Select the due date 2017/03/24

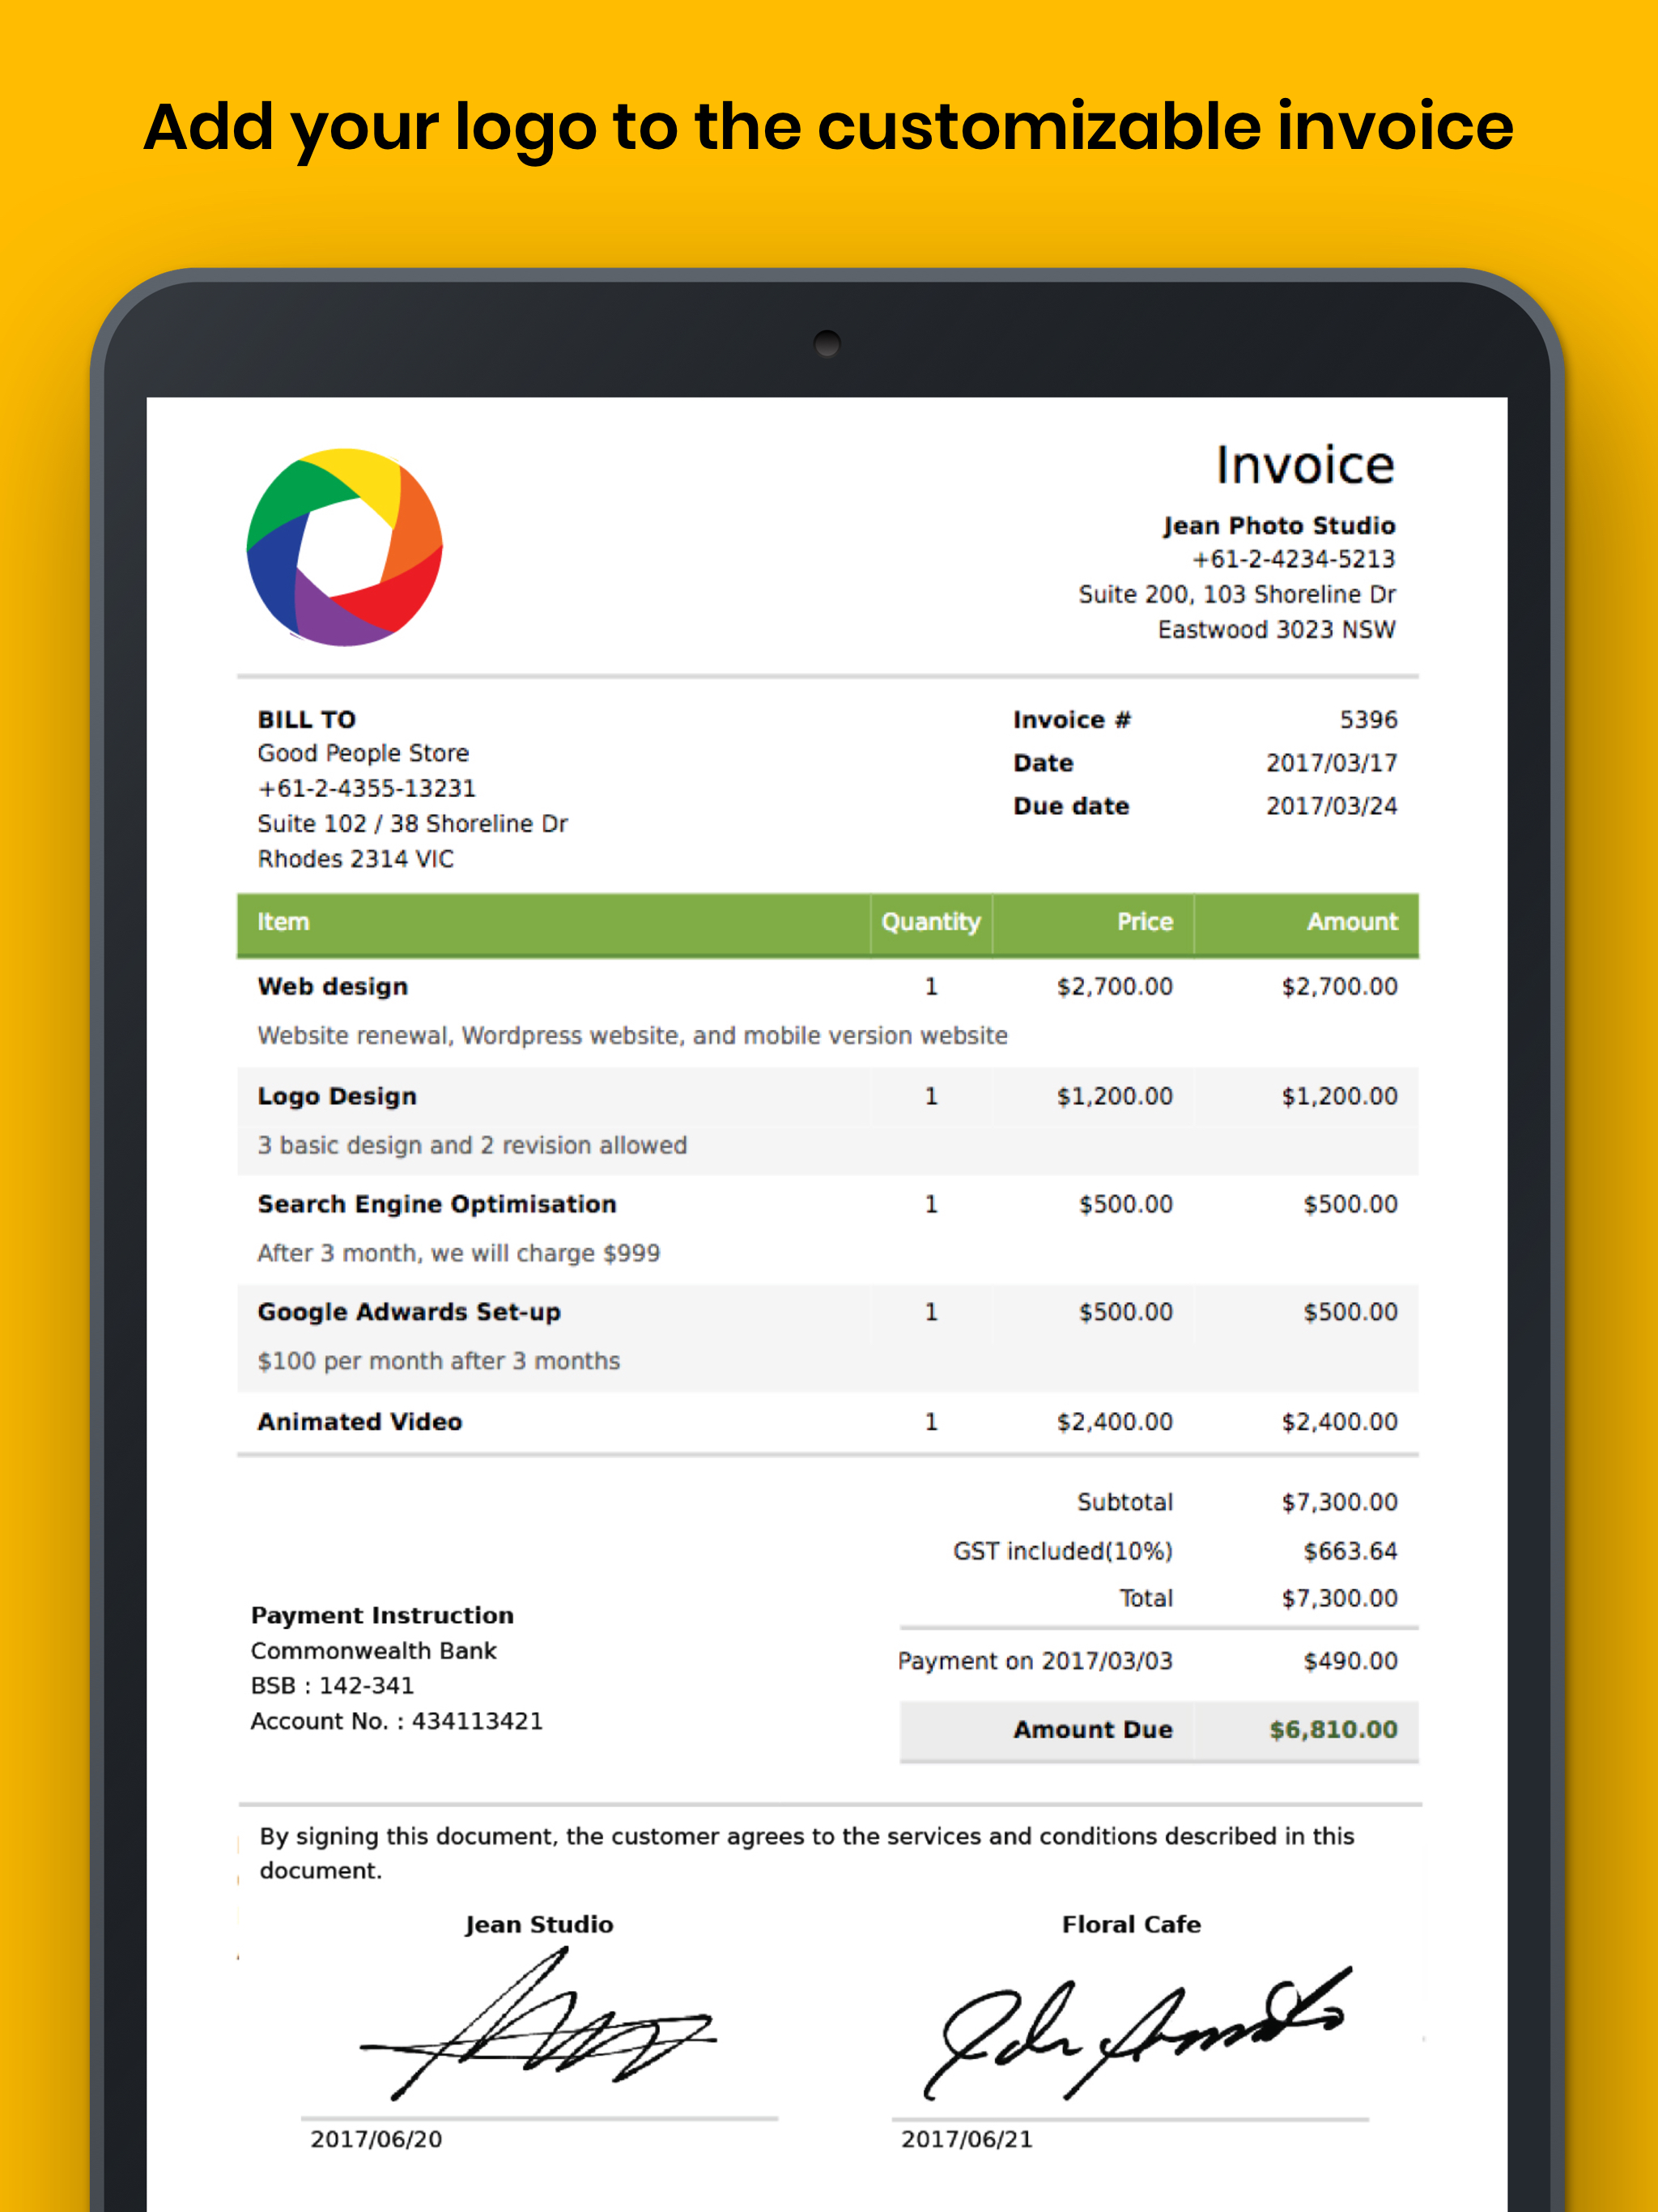click(1331, 806)
